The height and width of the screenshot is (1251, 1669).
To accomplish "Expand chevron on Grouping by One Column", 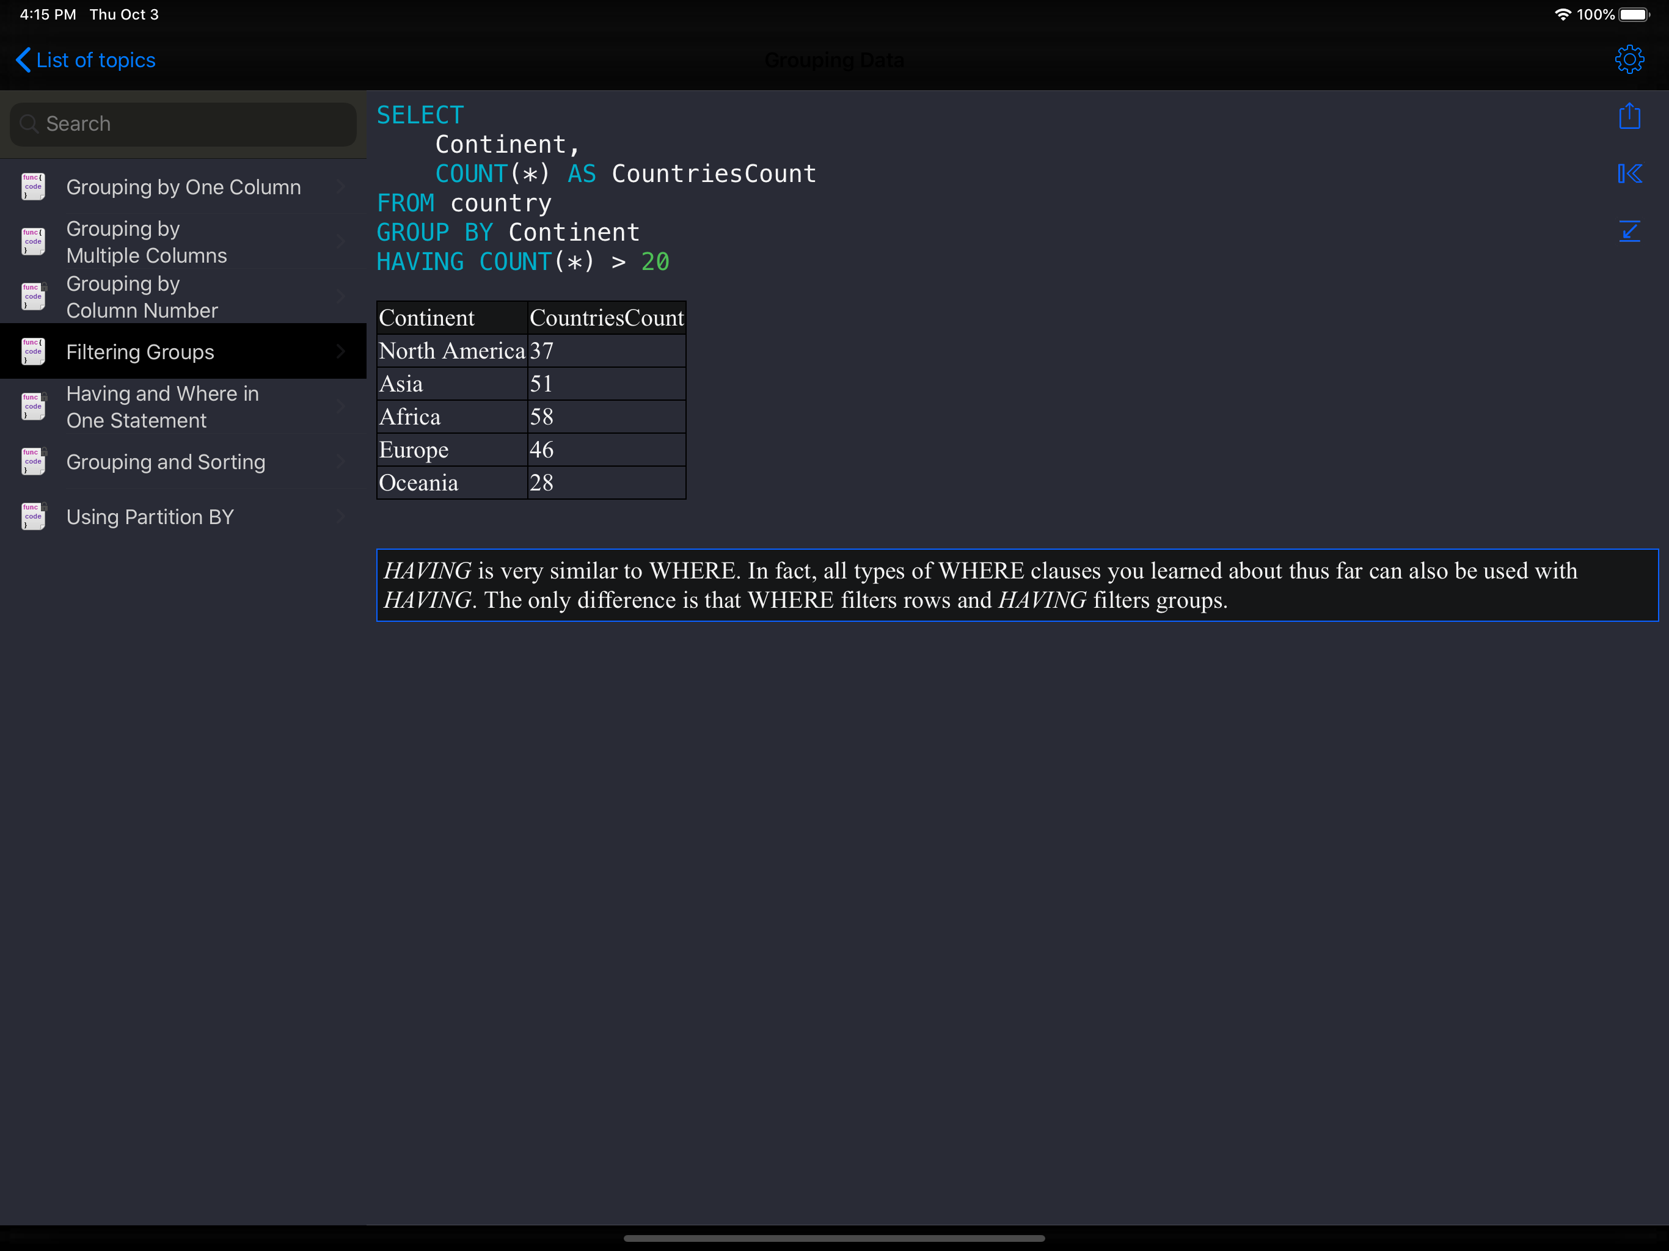I will click(x=341, y=186).
